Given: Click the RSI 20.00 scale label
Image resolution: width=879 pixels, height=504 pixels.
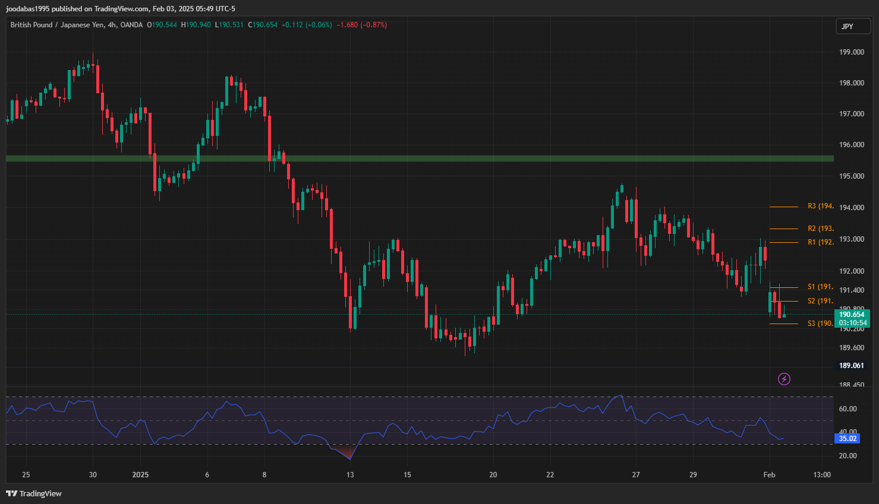Looking at the screenshot, I should click(848, 456).
